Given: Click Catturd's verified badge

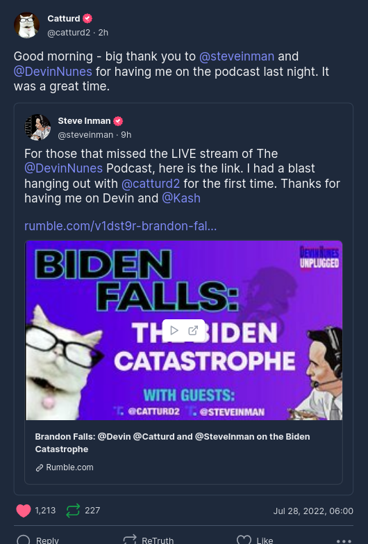Looking at the screenshot, I should point(87,18).
